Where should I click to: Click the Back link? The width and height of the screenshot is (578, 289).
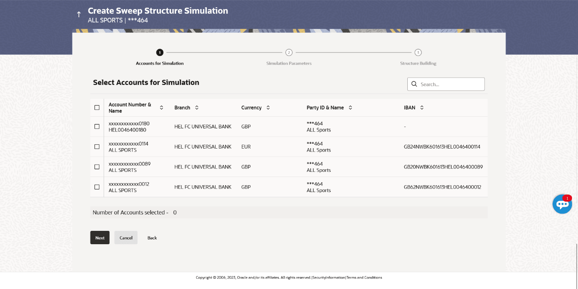[152, 238]
